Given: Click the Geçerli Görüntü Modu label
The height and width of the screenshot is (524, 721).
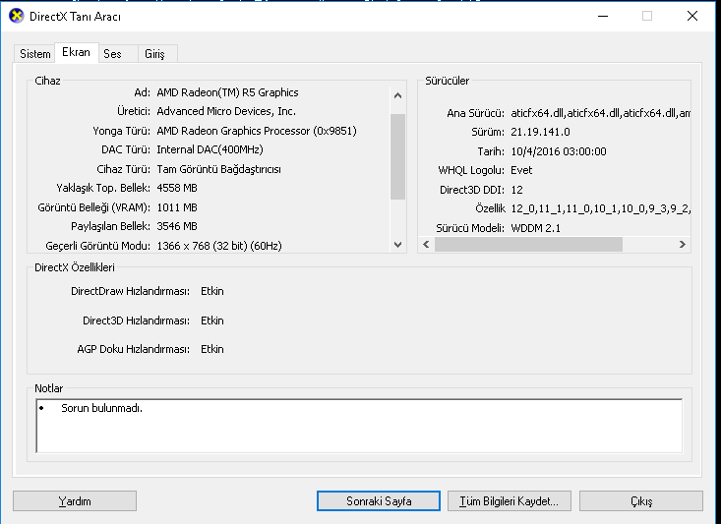Looking at the screenshot, I should pos(98,246).
